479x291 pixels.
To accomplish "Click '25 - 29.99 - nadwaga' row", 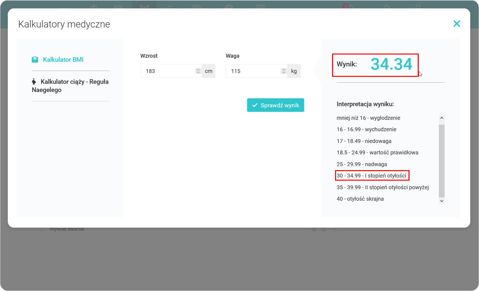I will point(362,164).
